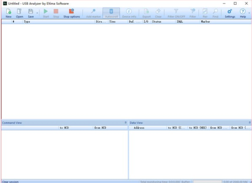252x183 pixels.
Task: Click the Add marker icon
Action: 93,13
